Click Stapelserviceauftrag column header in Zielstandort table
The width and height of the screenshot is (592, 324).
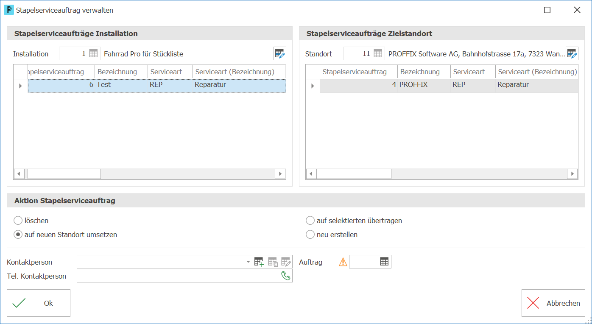coord(359,72)
